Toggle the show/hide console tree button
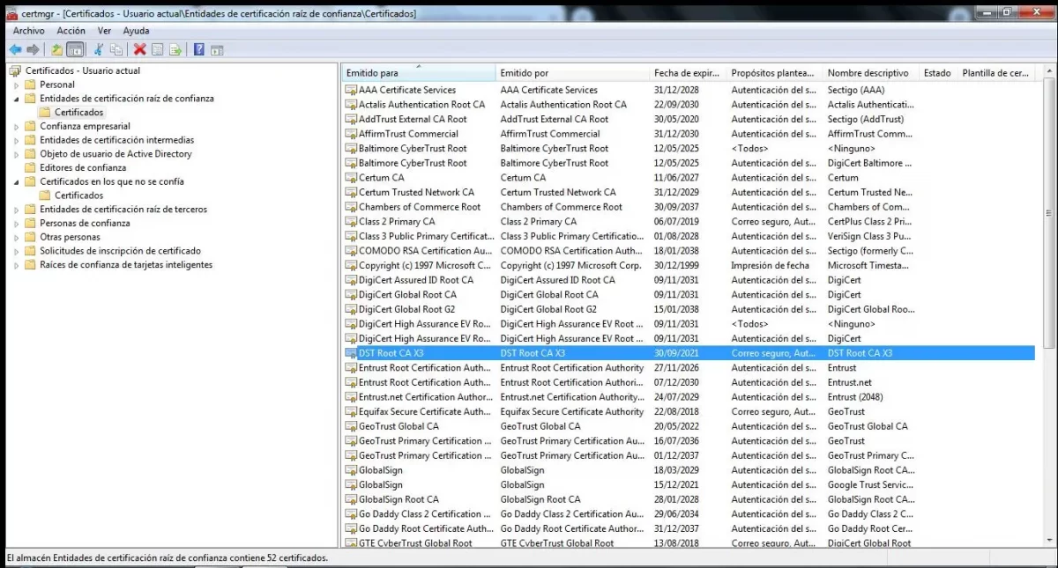 point(75,49)
